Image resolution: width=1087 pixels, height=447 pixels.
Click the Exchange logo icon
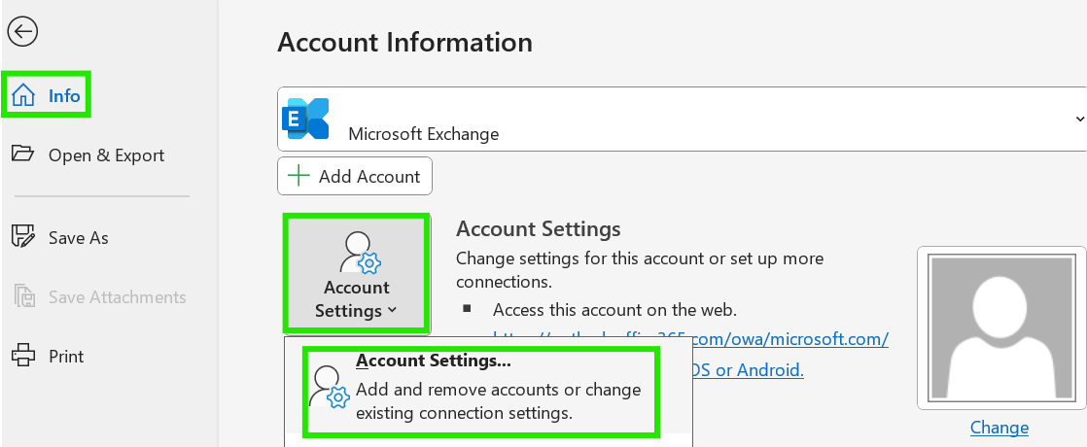coord(305,119)
